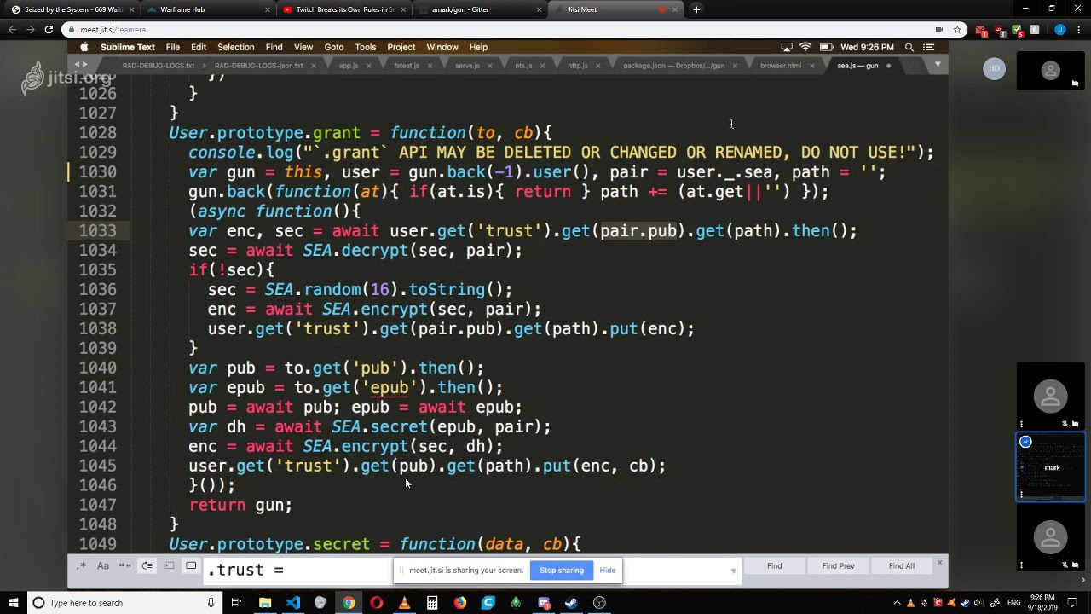Toggle wrap search option in find bar
The image size is (1091, 614).
(147, 566)
